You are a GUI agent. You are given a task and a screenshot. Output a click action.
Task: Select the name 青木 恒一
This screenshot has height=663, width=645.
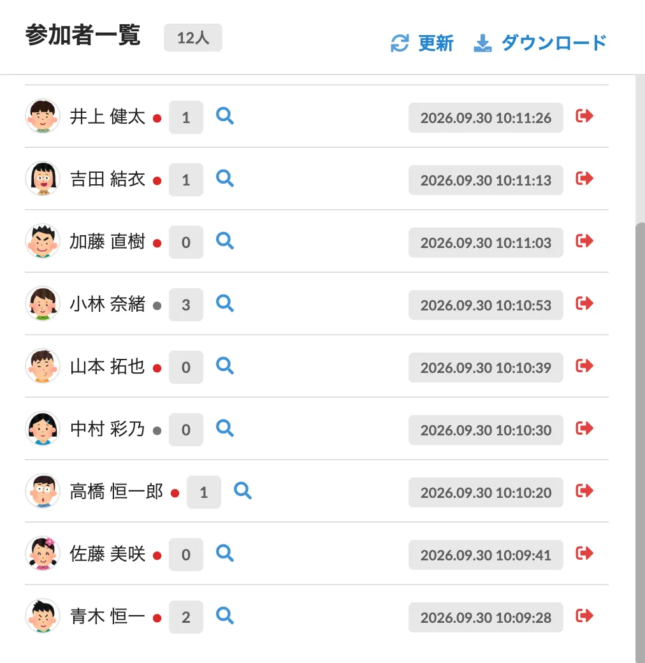107,616
